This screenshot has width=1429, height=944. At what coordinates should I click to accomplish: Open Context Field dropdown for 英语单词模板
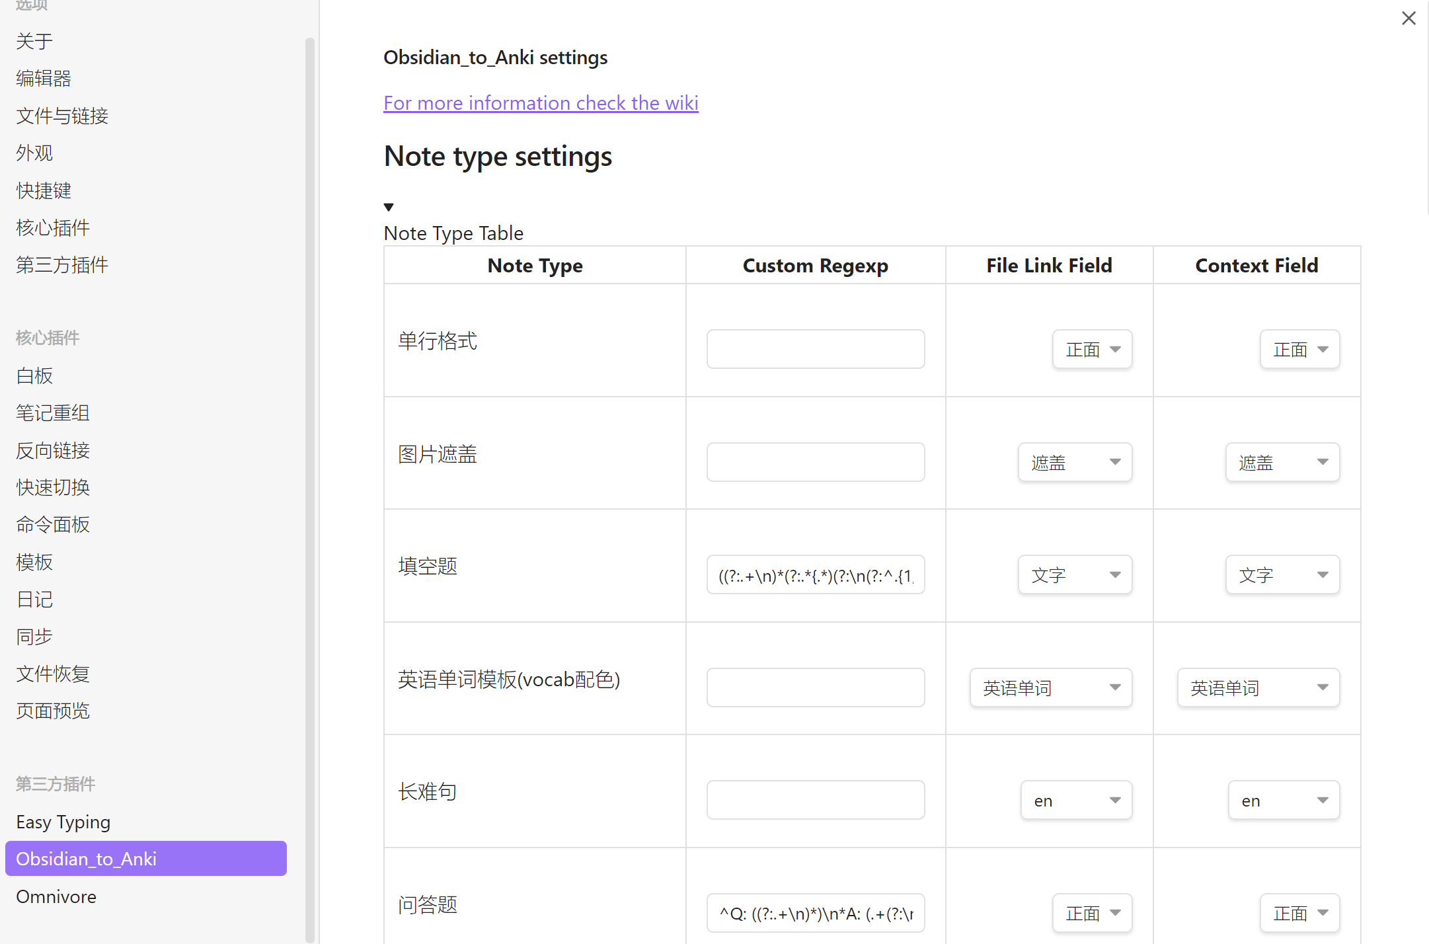(1258, 688)
